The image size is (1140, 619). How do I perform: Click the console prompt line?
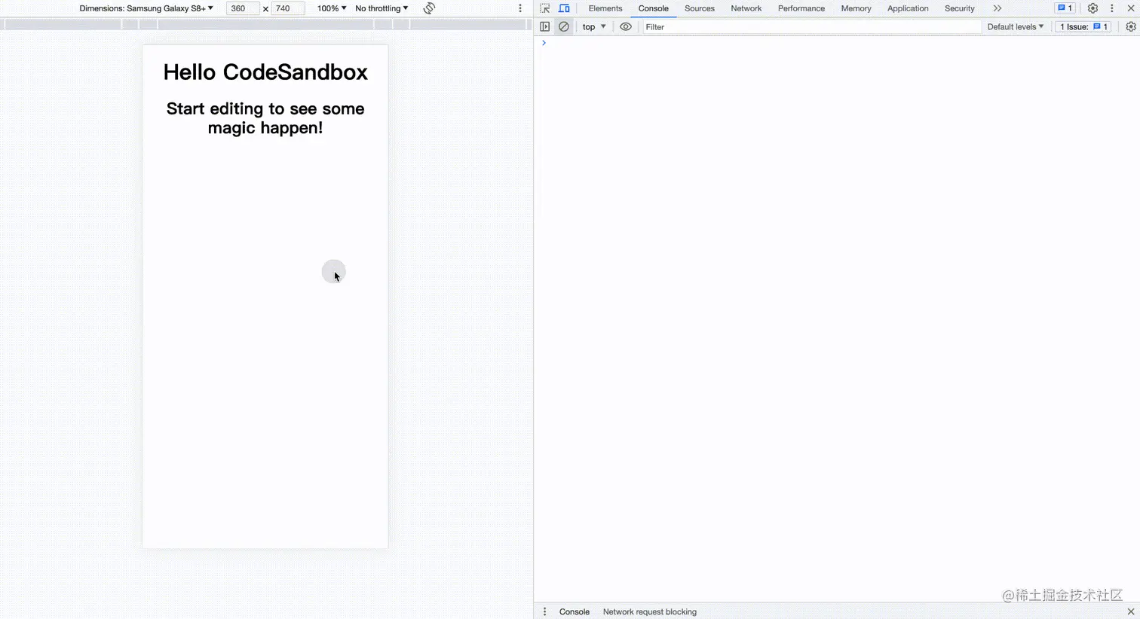pyautogui.click(x=837, y=43)
